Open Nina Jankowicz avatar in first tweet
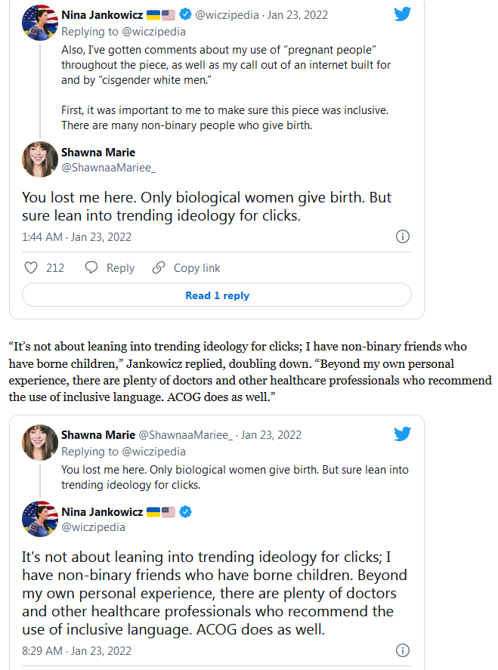This screenshot has width=498, height=670. click(40, 23)
